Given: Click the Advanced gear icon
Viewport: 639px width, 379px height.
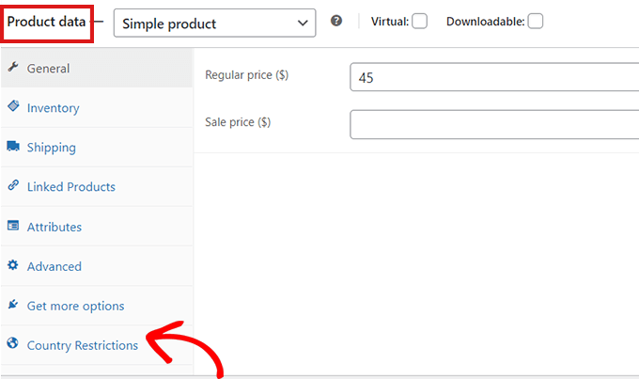Looking at the screenshot, I should click(x=13, y=265).
